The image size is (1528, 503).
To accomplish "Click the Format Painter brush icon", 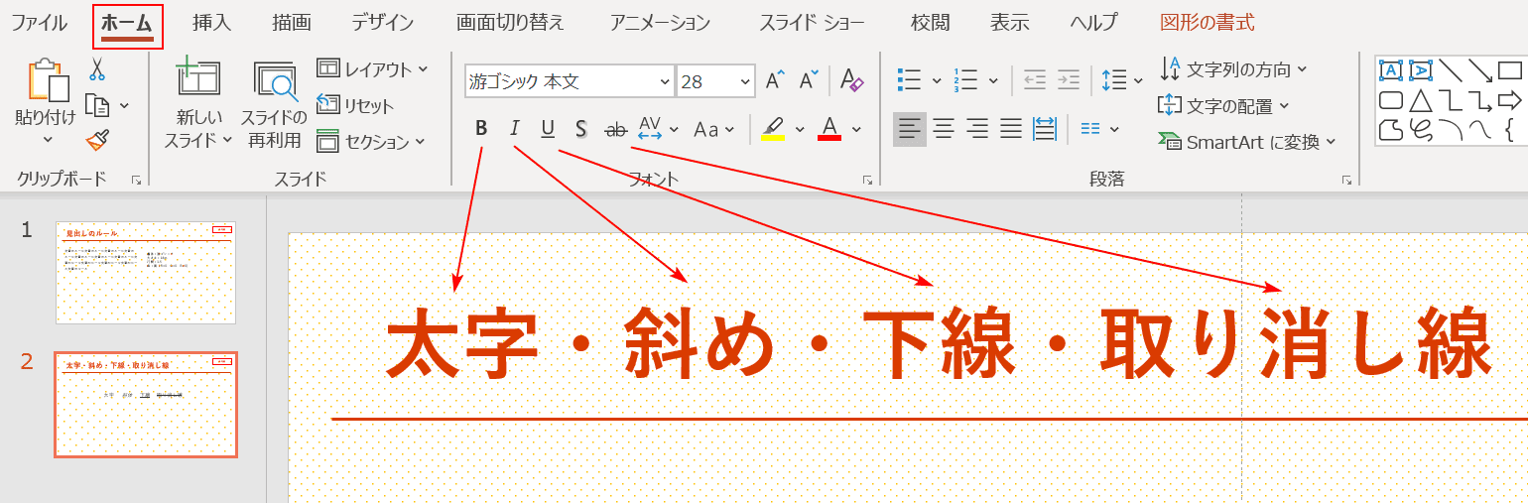I will tap(97, 140).
